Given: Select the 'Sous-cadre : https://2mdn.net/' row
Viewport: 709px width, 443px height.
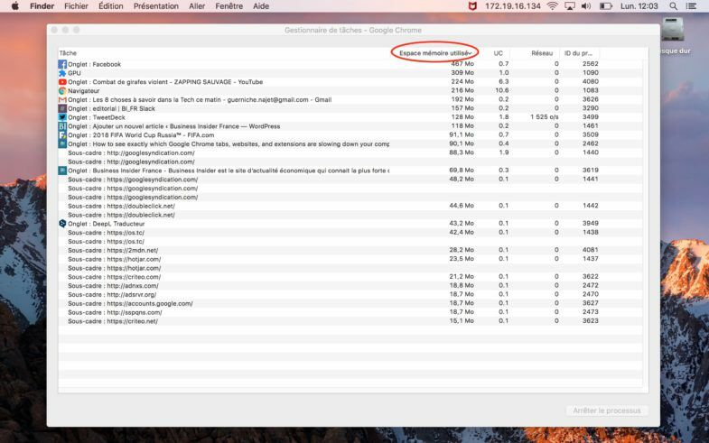Looking at the screenshot, I should click(350, 250).
